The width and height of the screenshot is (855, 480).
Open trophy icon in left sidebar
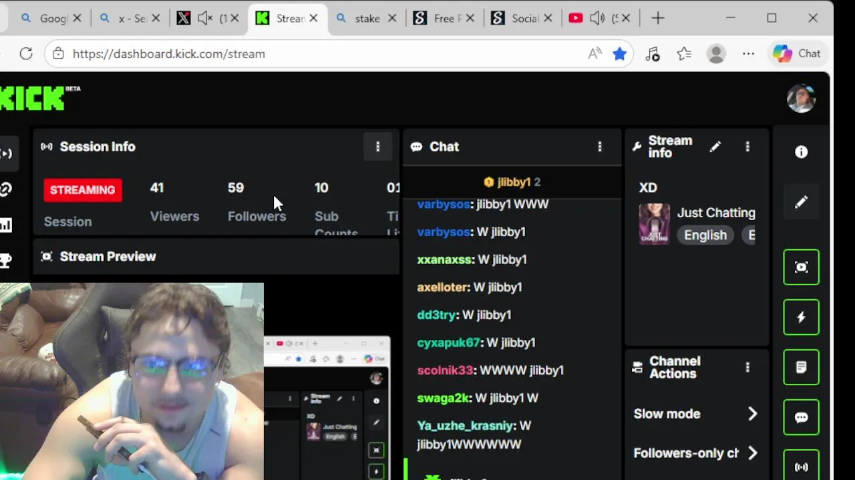pyautogui.click(x=6, y=260)
